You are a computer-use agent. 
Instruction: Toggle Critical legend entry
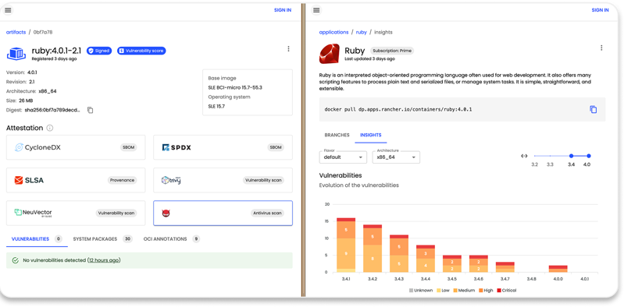[x=506, y=291]
